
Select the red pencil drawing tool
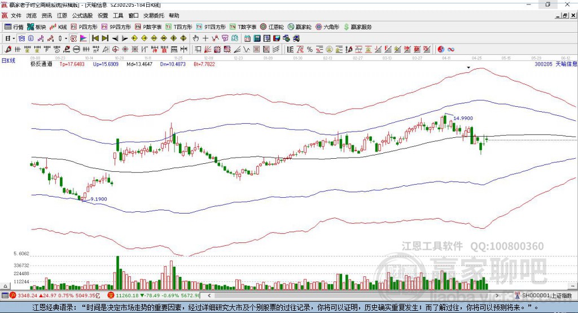[8, 50]
